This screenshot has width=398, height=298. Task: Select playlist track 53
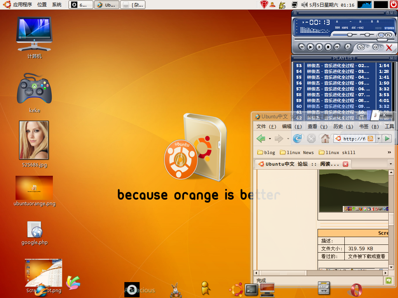[x=343, y=66]
